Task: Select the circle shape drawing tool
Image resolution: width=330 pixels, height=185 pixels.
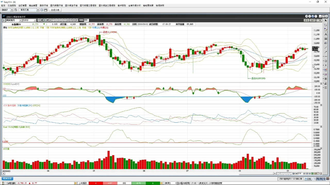Action: click(326, 61)
